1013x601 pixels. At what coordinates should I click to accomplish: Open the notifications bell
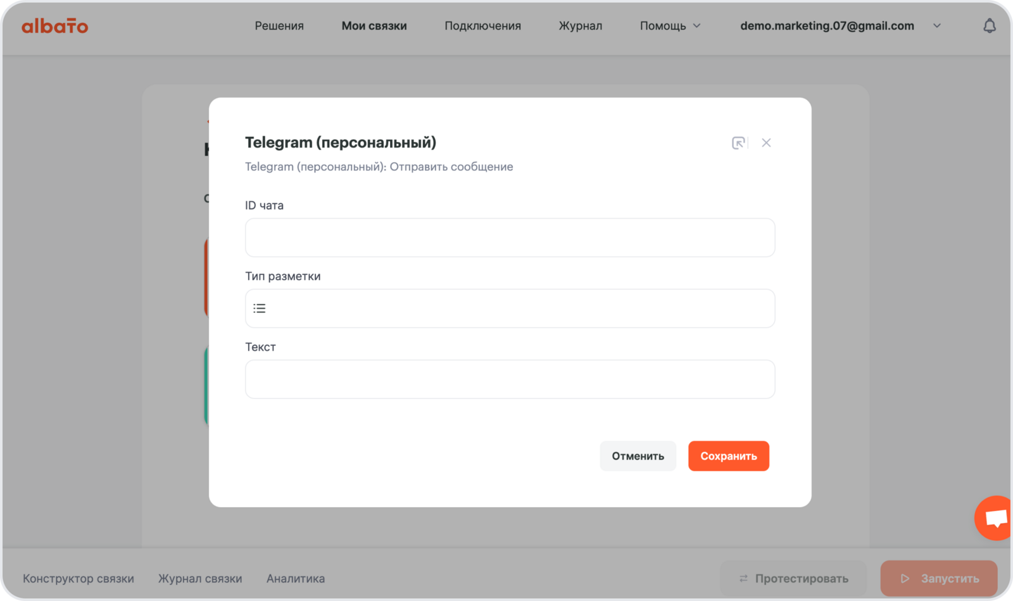coord(989,26)
